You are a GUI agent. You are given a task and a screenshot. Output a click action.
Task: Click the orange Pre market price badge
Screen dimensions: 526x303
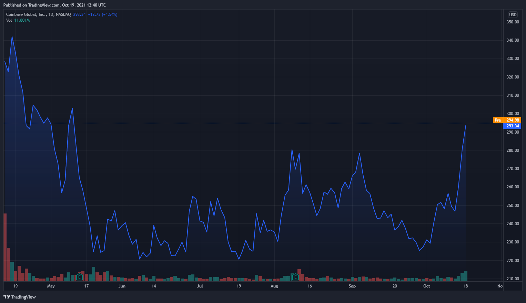(x=498, y=120)
